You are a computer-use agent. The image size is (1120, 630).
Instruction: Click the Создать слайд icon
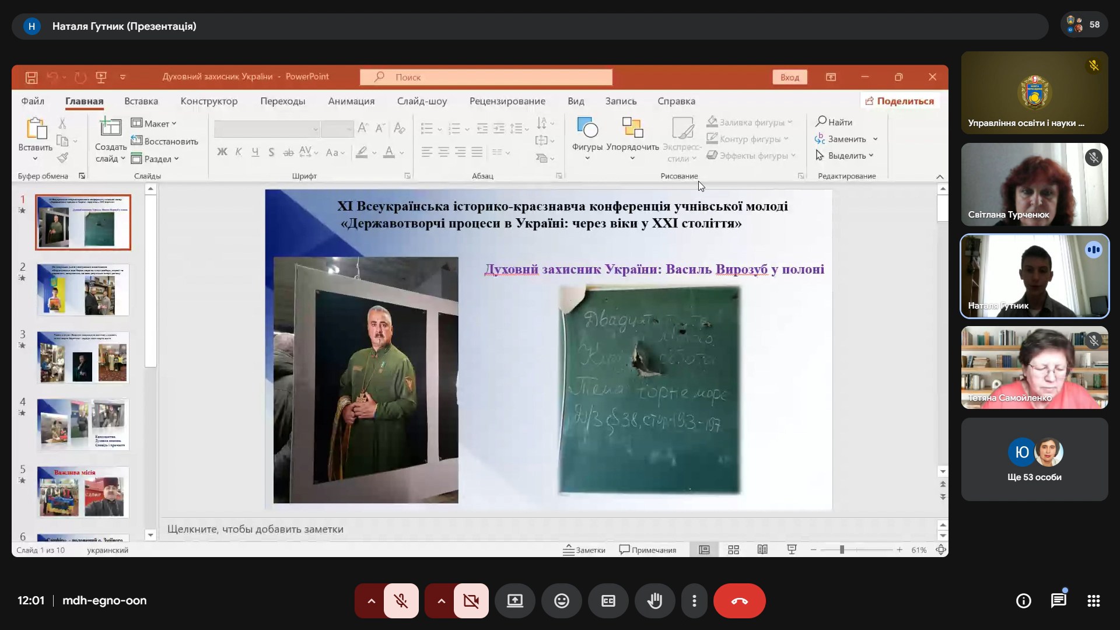110,127
